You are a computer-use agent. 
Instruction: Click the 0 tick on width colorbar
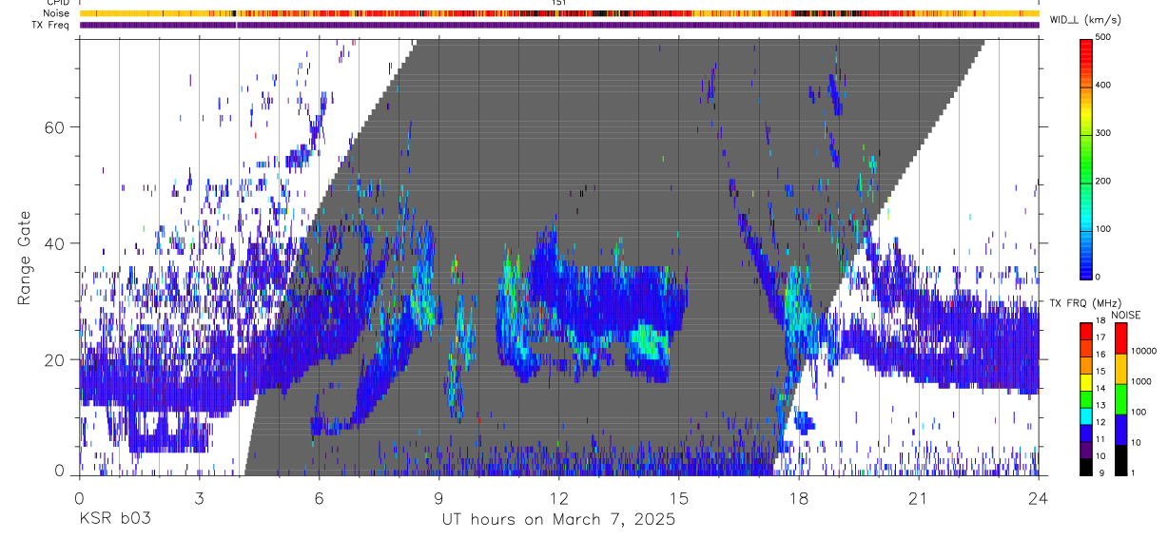(1099, 277)
